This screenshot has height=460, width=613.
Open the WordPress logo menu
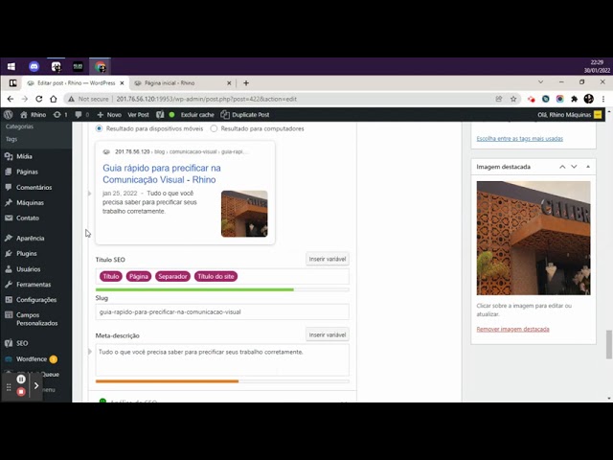(x=9, y=115)
